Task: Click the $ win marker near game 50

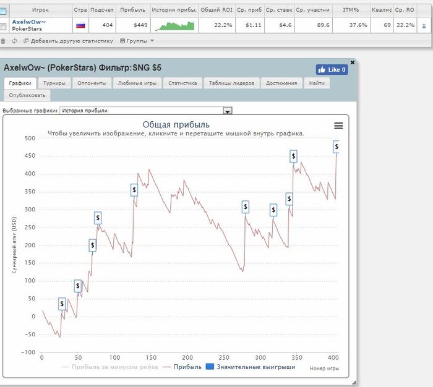Action: coord(78,286)
